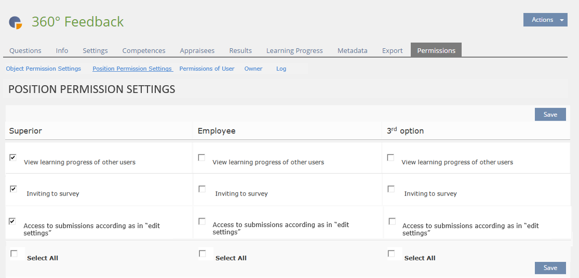Enable 3rd option's view learning progress checkbox
579x278 pixels.
(391, 157)
